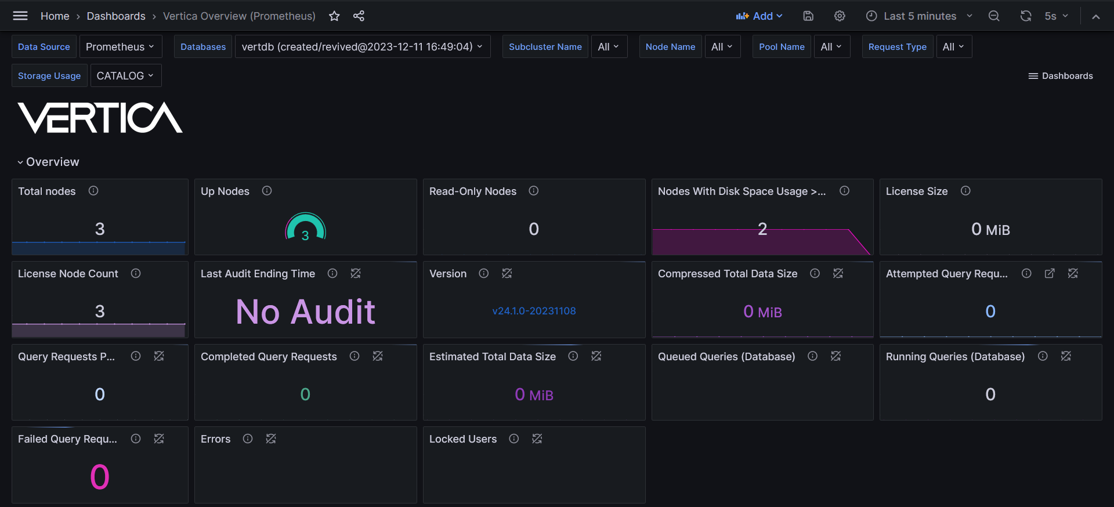Screen dimensions: 1114x507
Task: Click the Locked Users panel title
Action: pos(463,439)
